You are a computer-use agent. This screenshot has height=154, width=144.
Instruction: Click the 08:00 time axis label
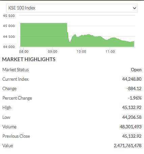[x=24, y=52]
